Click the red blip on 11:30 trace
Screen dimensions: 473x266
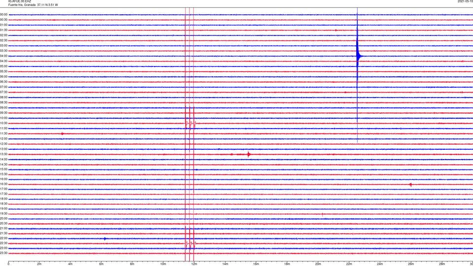[x=62, y=133]
